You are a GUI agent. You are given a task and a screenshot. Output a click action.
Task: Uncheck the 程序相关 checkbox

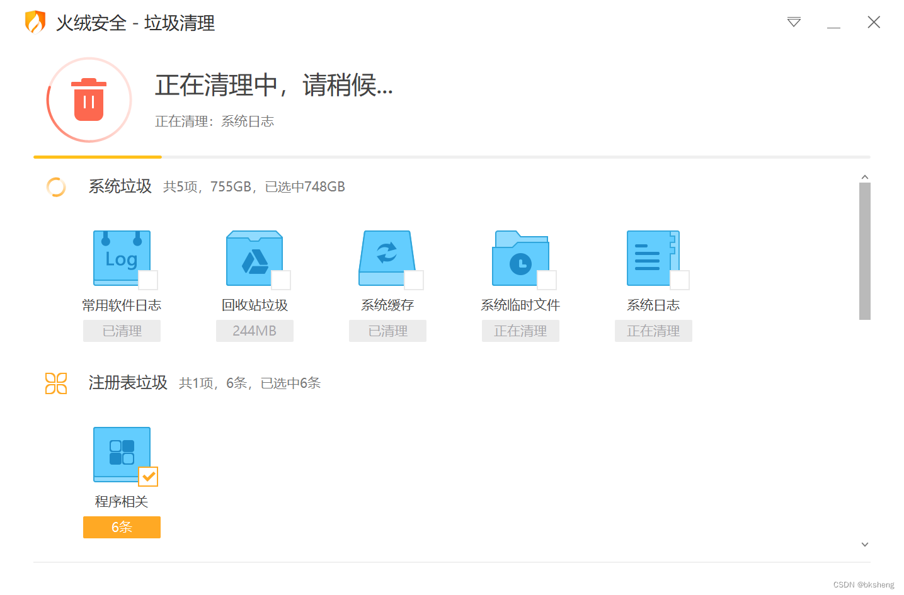pyautogui.click(x=148, y=477)
